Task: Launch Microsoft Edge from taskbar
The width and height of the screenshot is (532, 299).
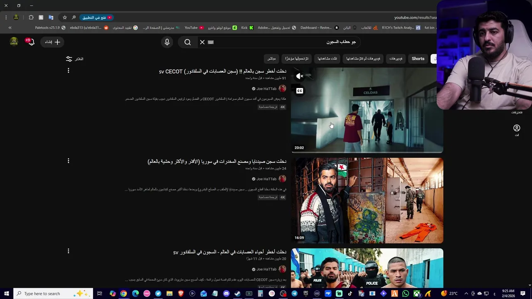Action: pos(135,294)
